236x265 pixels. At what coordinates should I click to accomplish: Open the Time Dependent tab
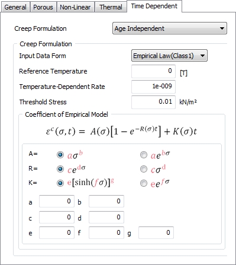point(154,6)
